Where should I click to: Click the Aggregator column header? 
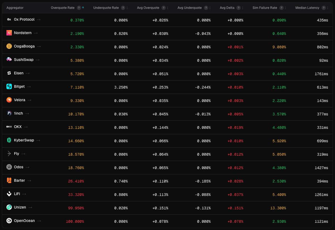pos(15,8)
